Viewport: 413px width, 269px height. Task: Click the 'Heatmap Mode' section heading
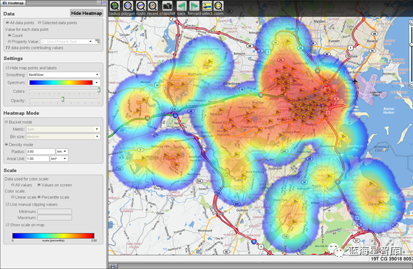(21, 113)
